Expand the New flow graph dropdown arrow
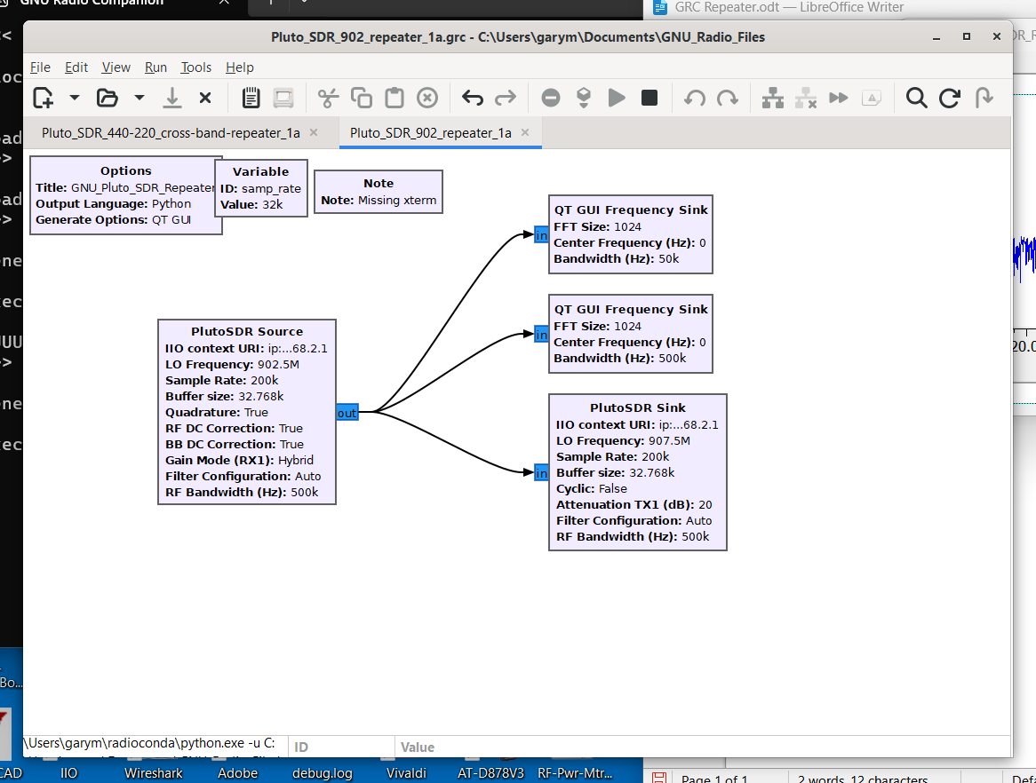 (75, 98)
